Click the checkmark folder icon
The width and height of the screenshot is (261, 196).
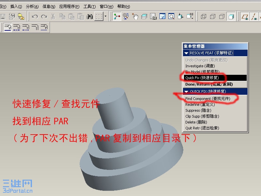(21, 16)
